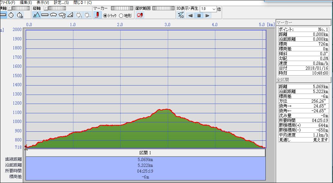The height and width of the screenshot is (183, 333).
Task: Open the 表示(V) menu
Action: (x=43, y=3)
